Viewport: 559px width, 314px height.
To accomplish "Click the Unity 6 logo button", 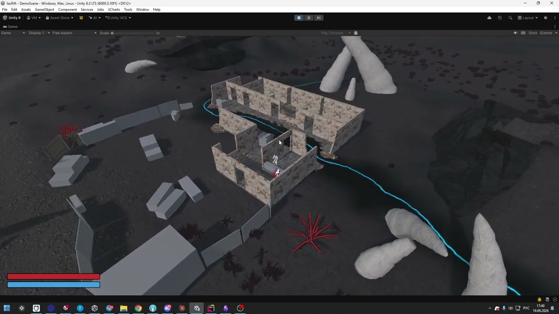I will 12,18.
